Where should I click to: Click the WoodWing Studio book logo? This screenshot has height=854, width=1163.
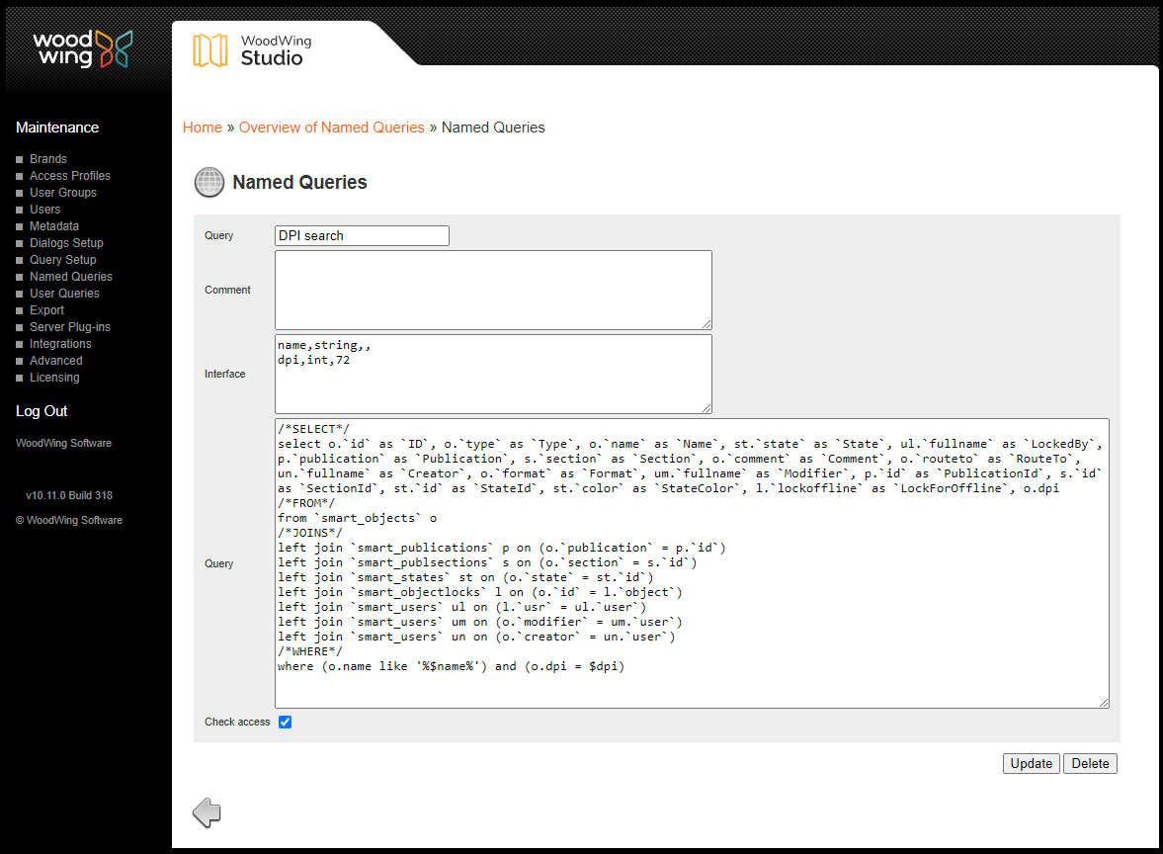pyautogui.click(x=208, y=51)
